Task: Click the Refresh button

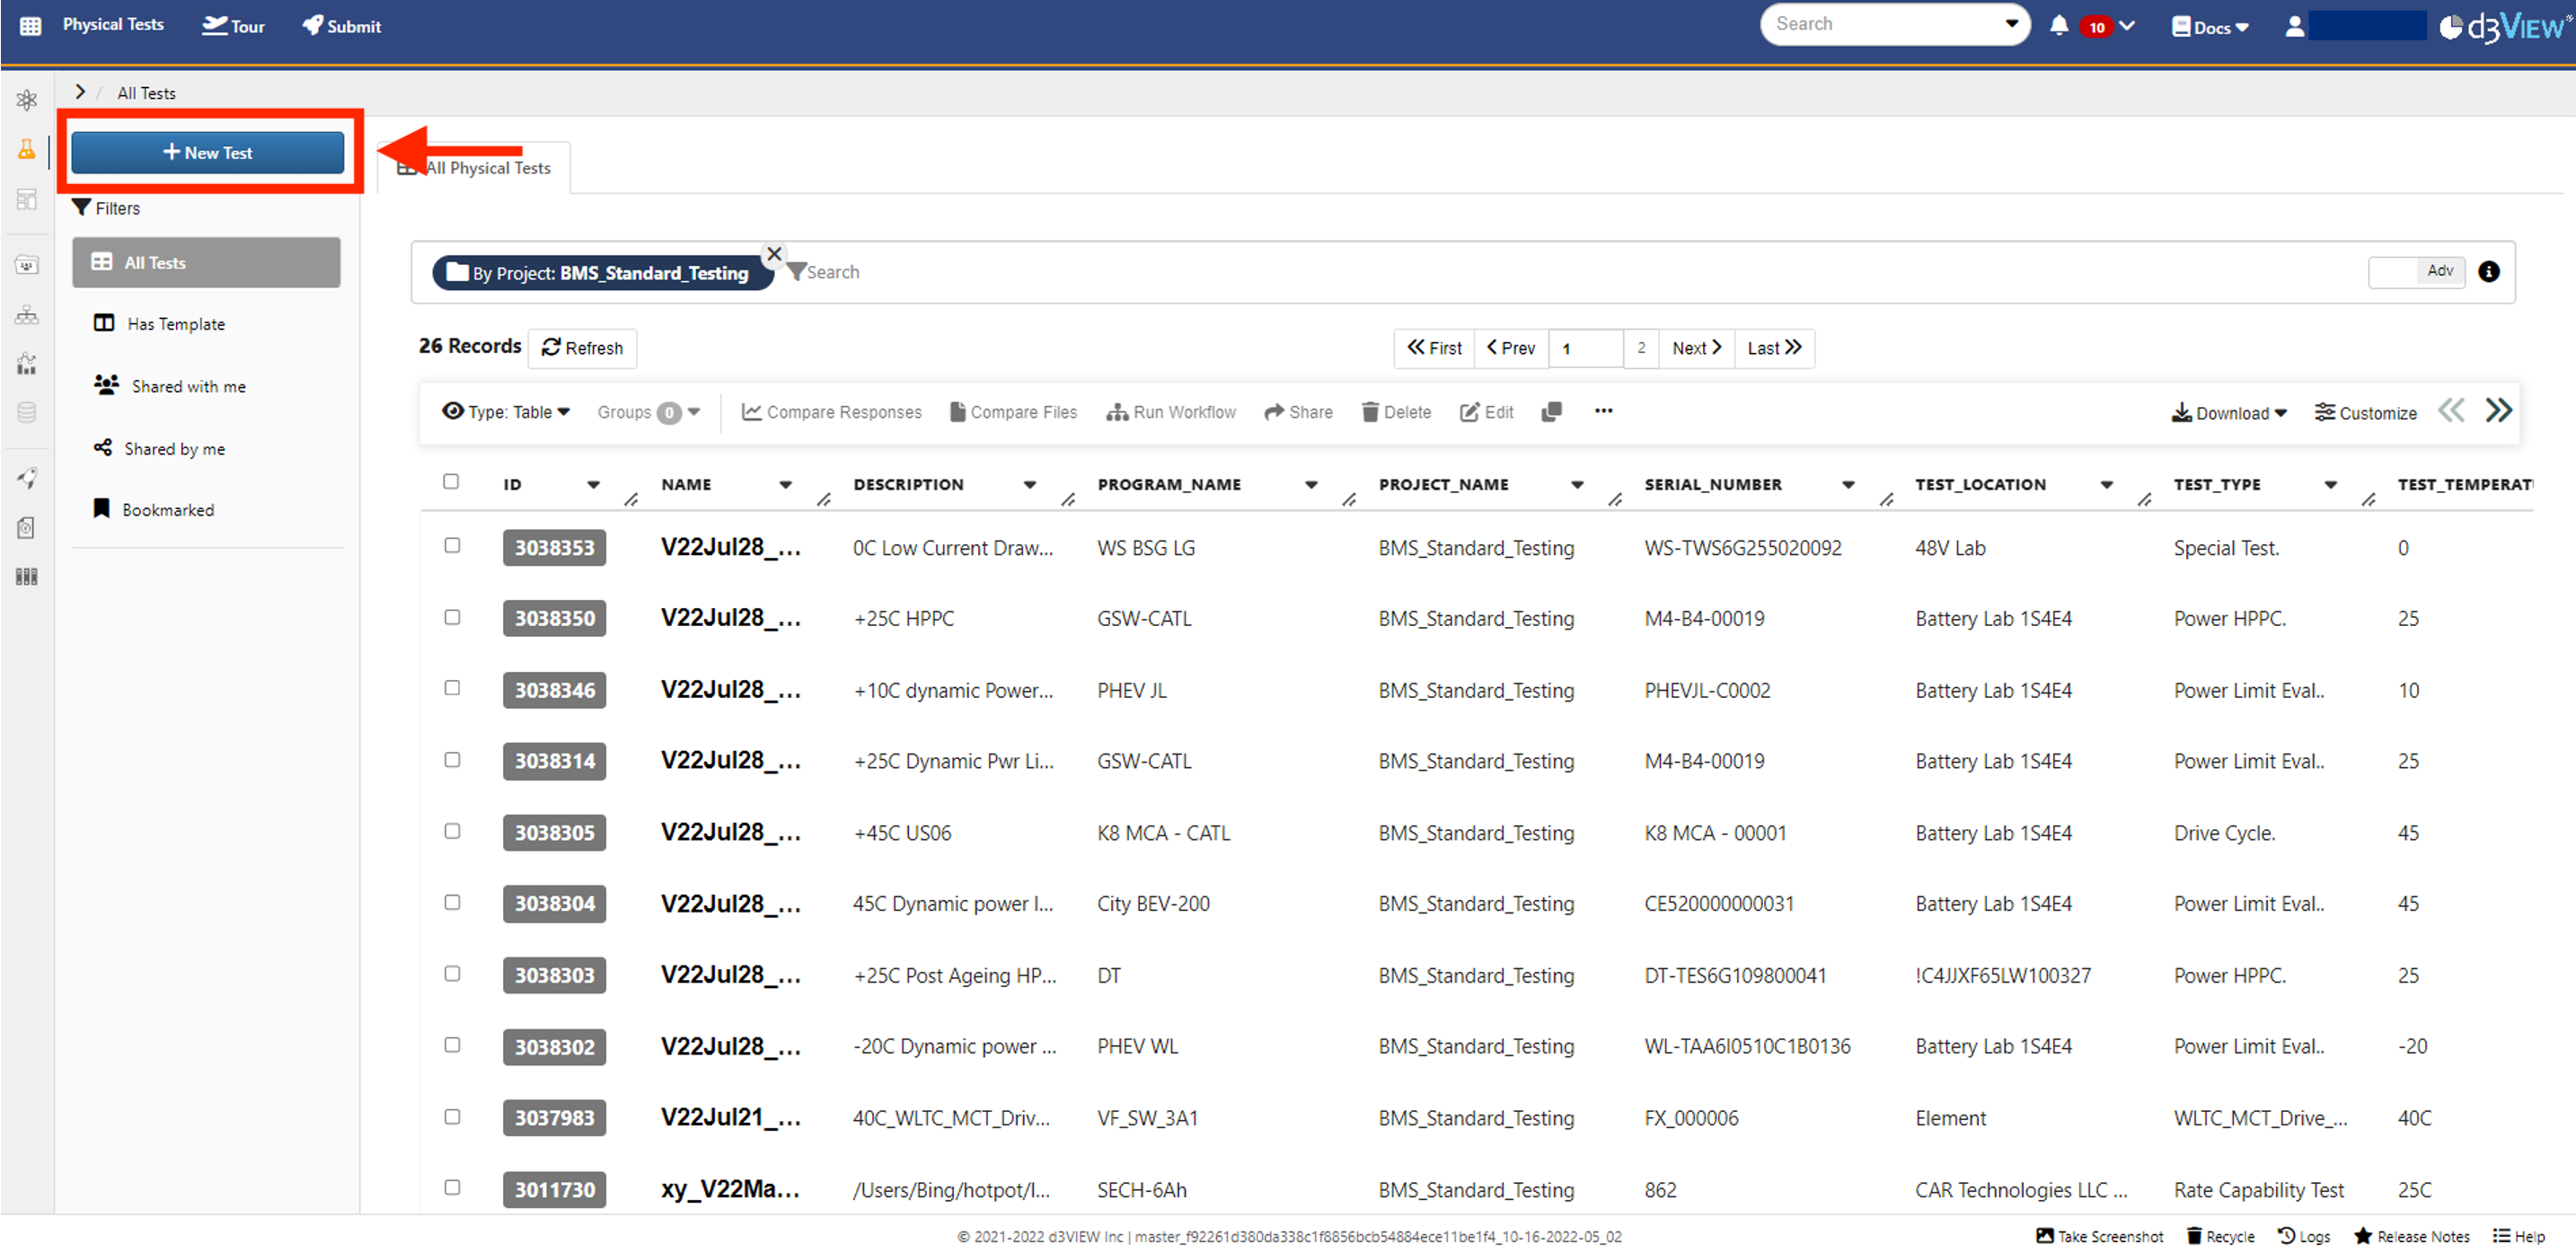Action: (582, 348)
